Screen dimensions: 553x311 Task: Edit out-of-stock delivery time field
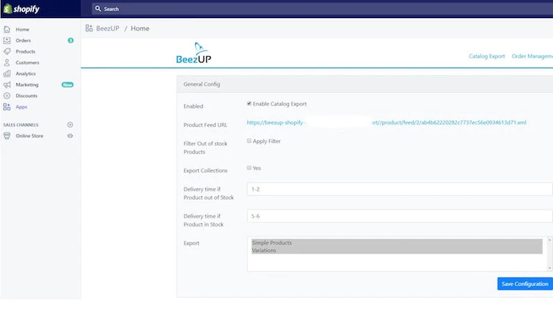point(399,190)
